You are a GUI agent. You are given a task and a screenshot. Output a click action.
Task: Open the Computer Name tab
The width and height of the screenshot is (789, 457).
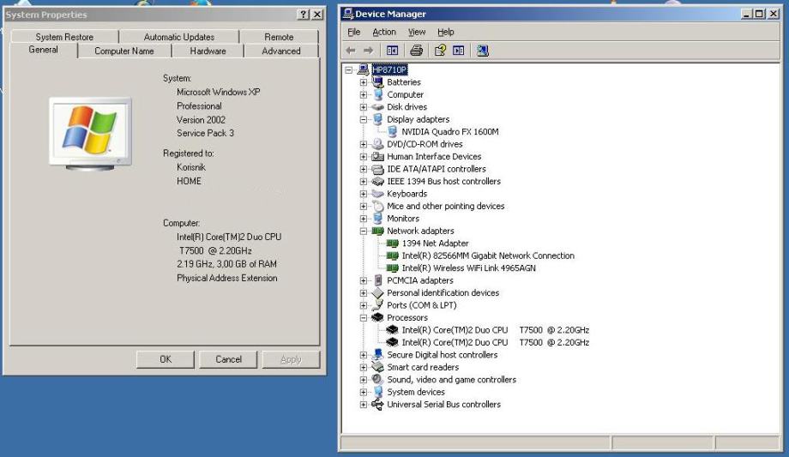click(x=124, y=51)
